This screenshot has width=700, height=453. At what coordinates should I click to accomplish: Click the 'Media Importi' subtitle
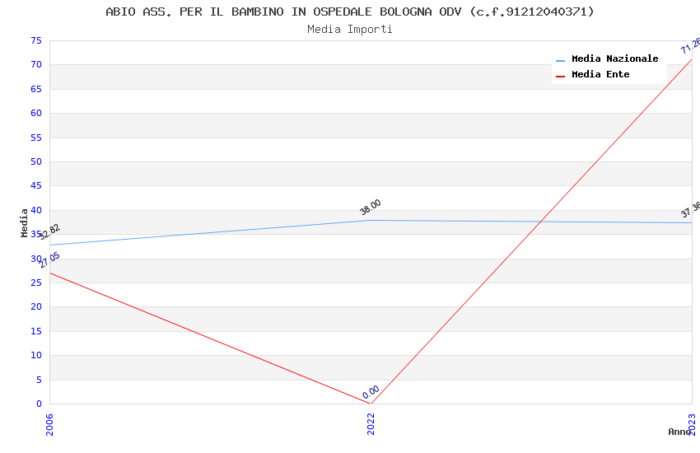click(350, 30)
